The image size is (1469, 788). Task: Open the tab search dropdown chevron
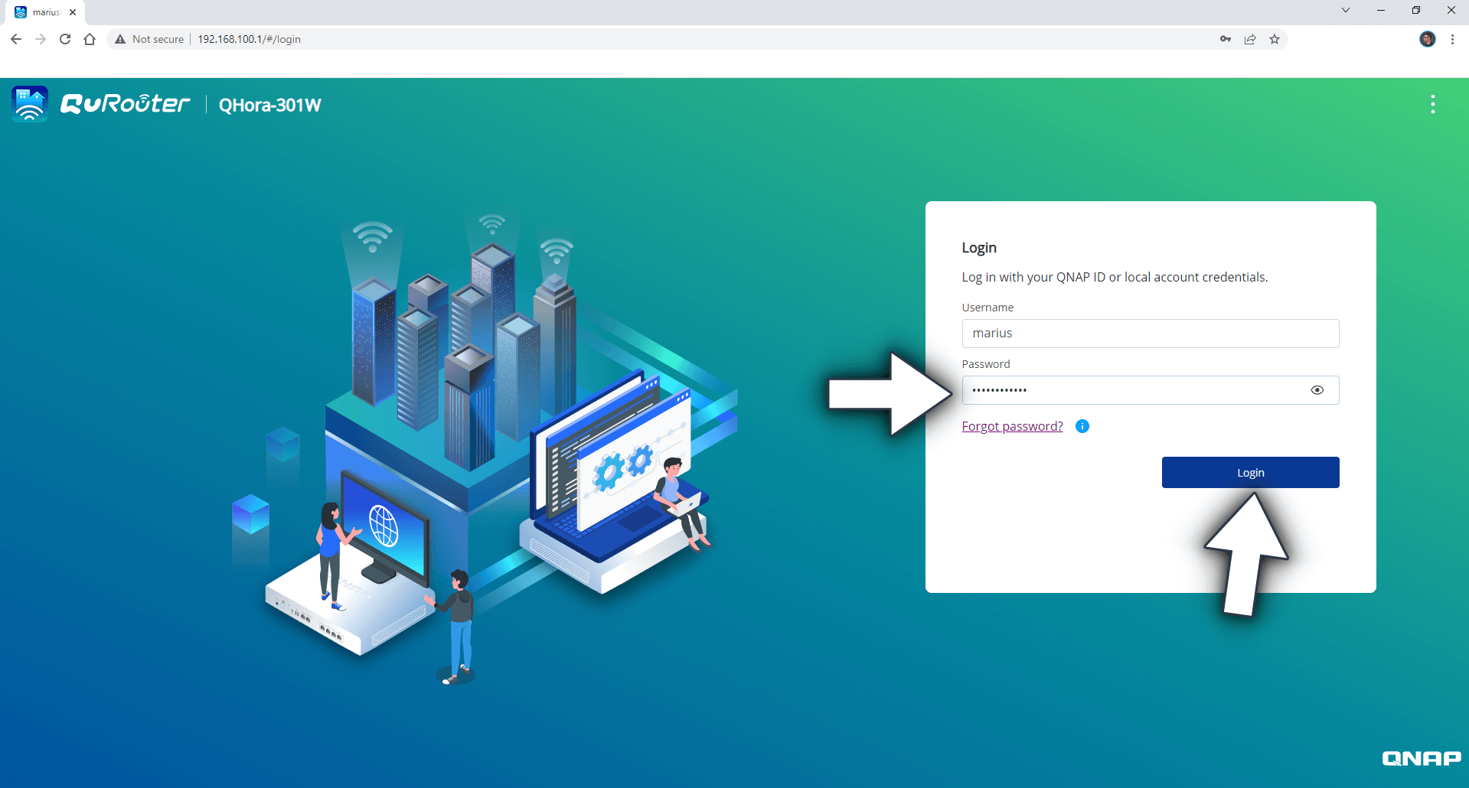[x=1345, y=10]
